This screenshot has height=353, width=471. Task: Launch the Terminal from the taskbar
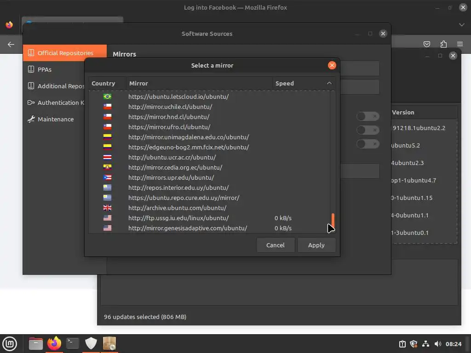(73, 344)
